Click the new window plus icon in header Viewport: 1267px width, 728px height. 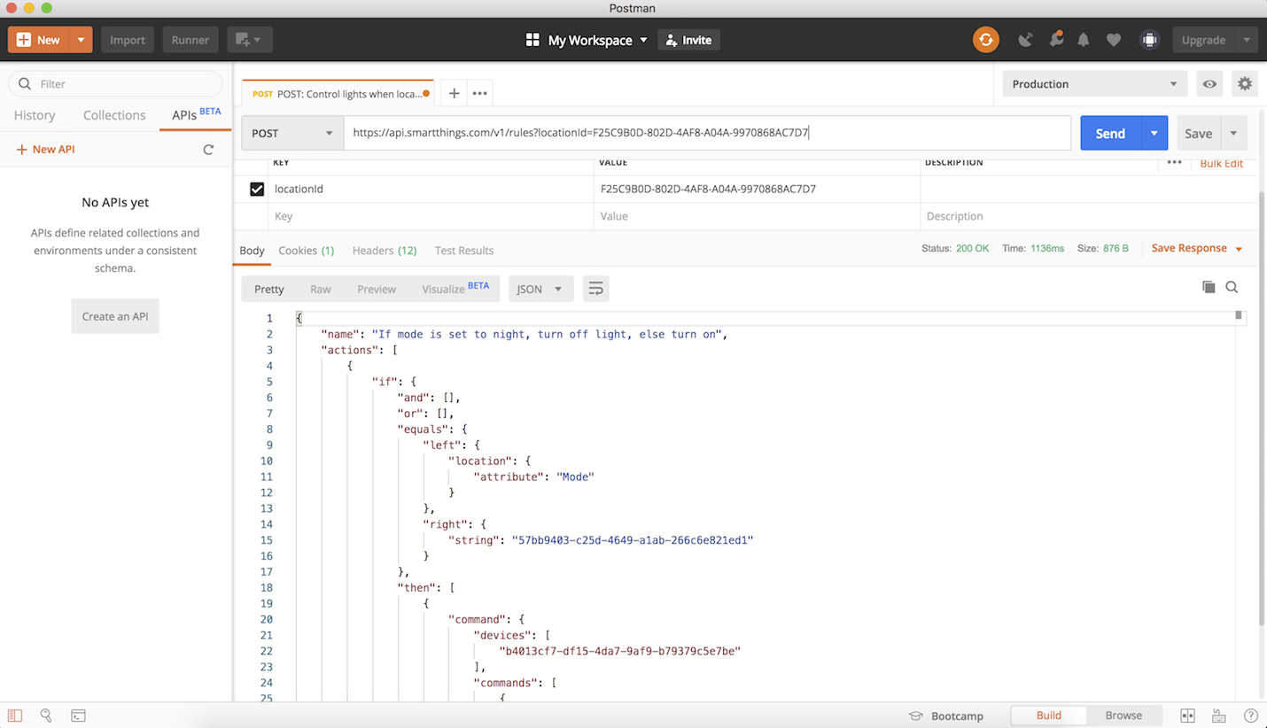point(249,40)
